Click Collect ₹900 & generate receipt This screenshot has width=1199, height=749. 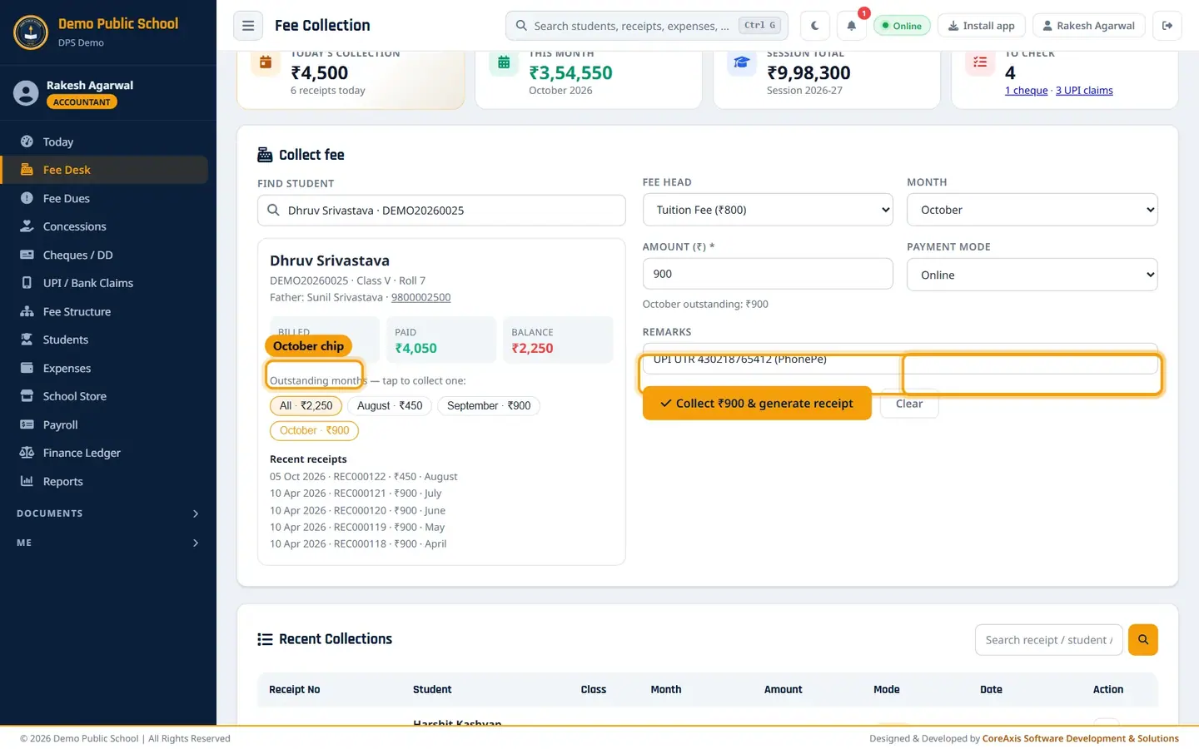(x=757, y=403)
